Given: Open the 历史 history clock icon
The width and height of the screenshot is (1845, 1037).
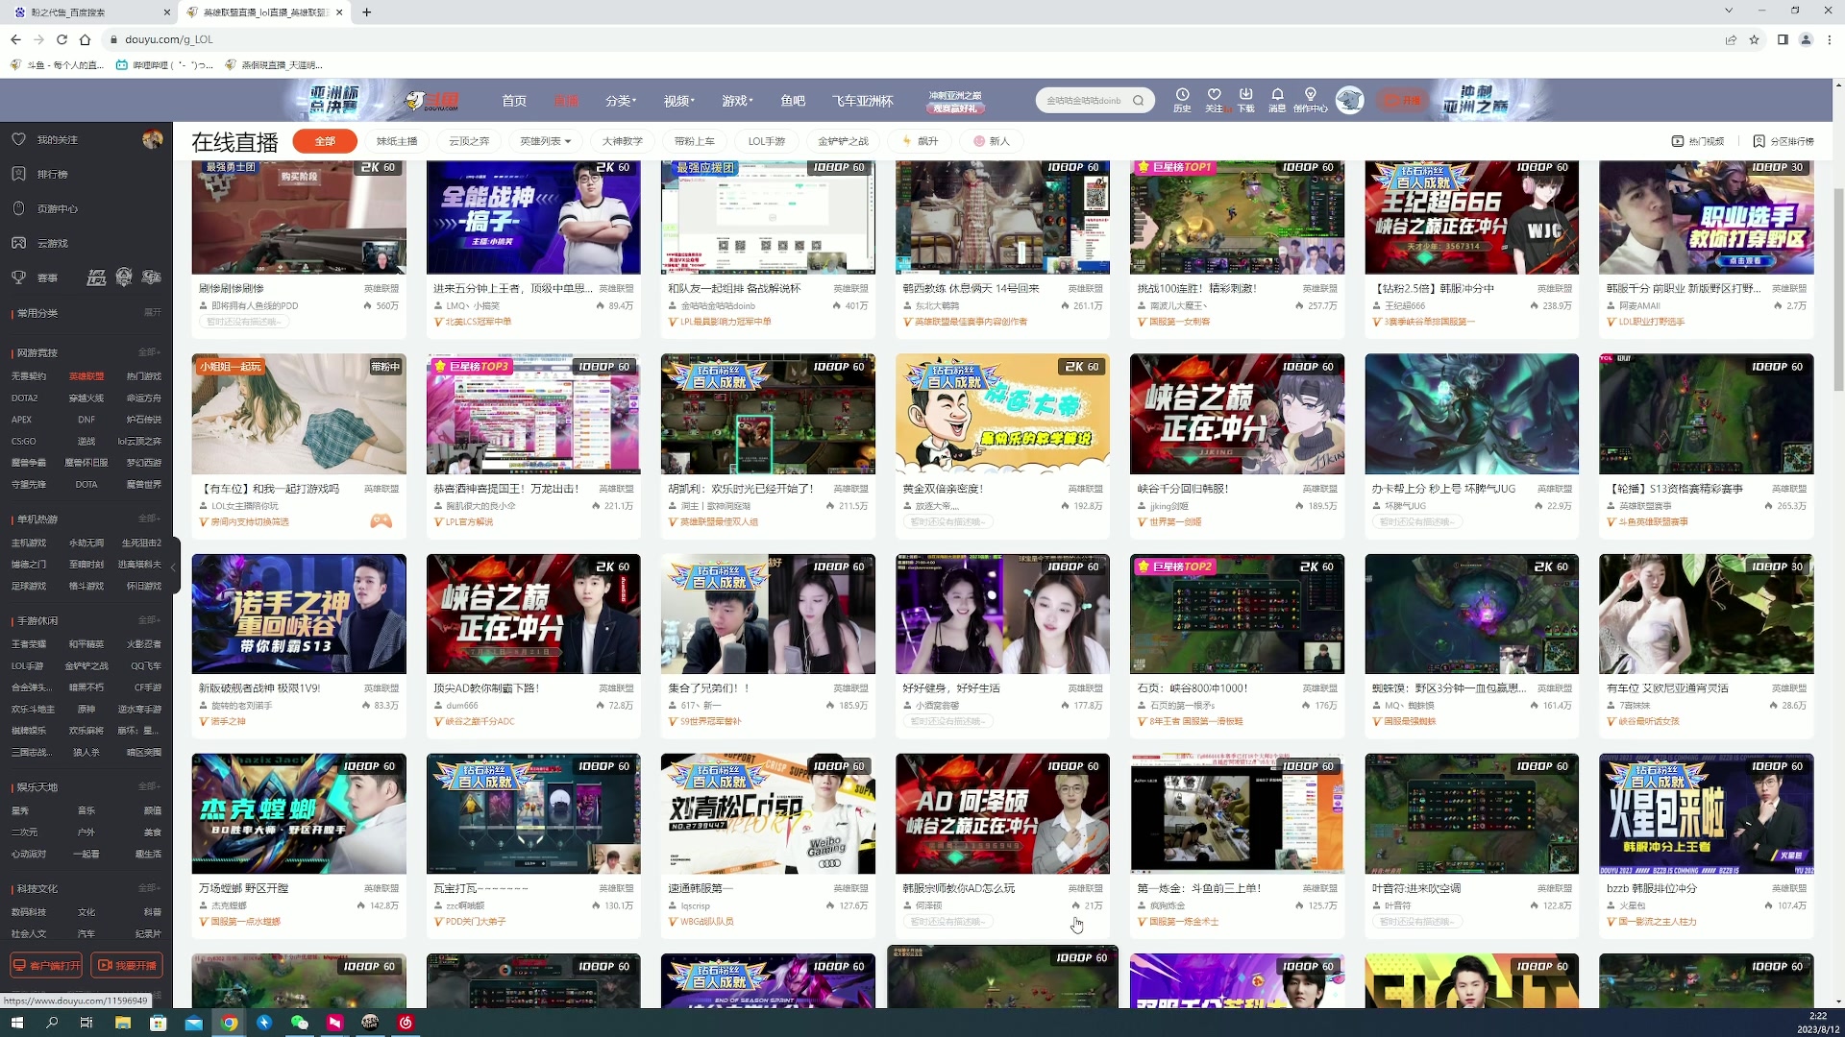Looking at the screenshot, I should pos(1182,95).
